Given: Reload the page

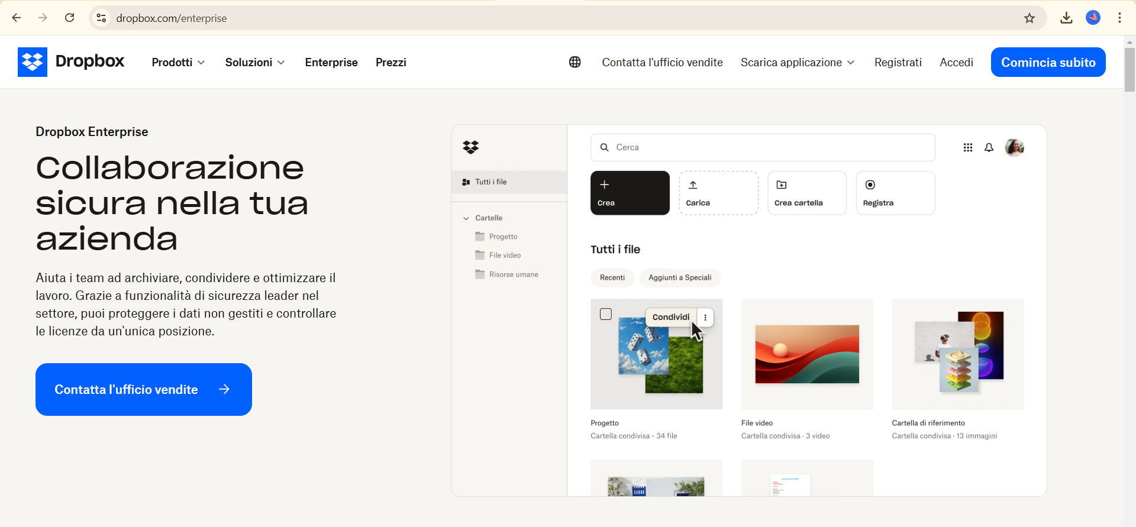Looking at the screenshot, I should tap(70, 18).
